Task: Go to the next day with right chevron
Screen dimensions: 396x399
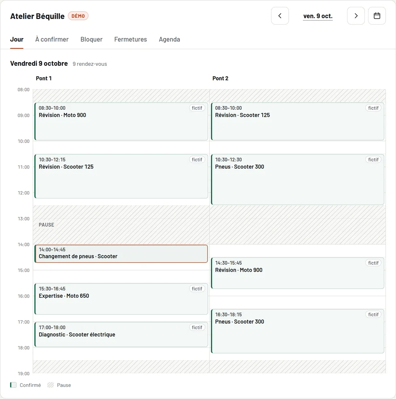Action: click(356, 16)
